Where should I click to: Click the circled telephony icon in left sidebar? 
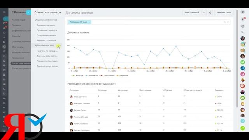tap(4, 47)
